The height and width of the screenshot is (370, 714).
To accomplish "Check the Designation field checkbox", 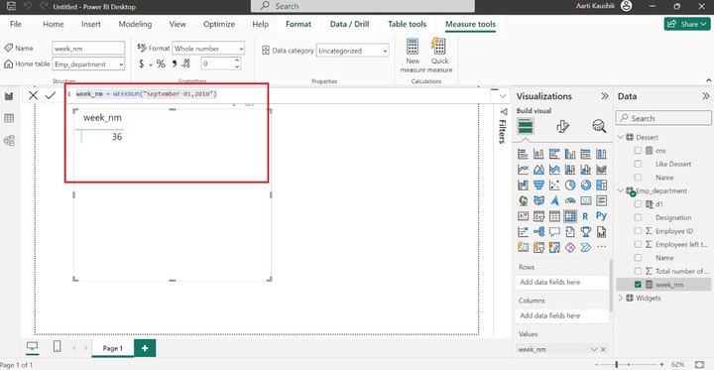I will click(638, 218).
